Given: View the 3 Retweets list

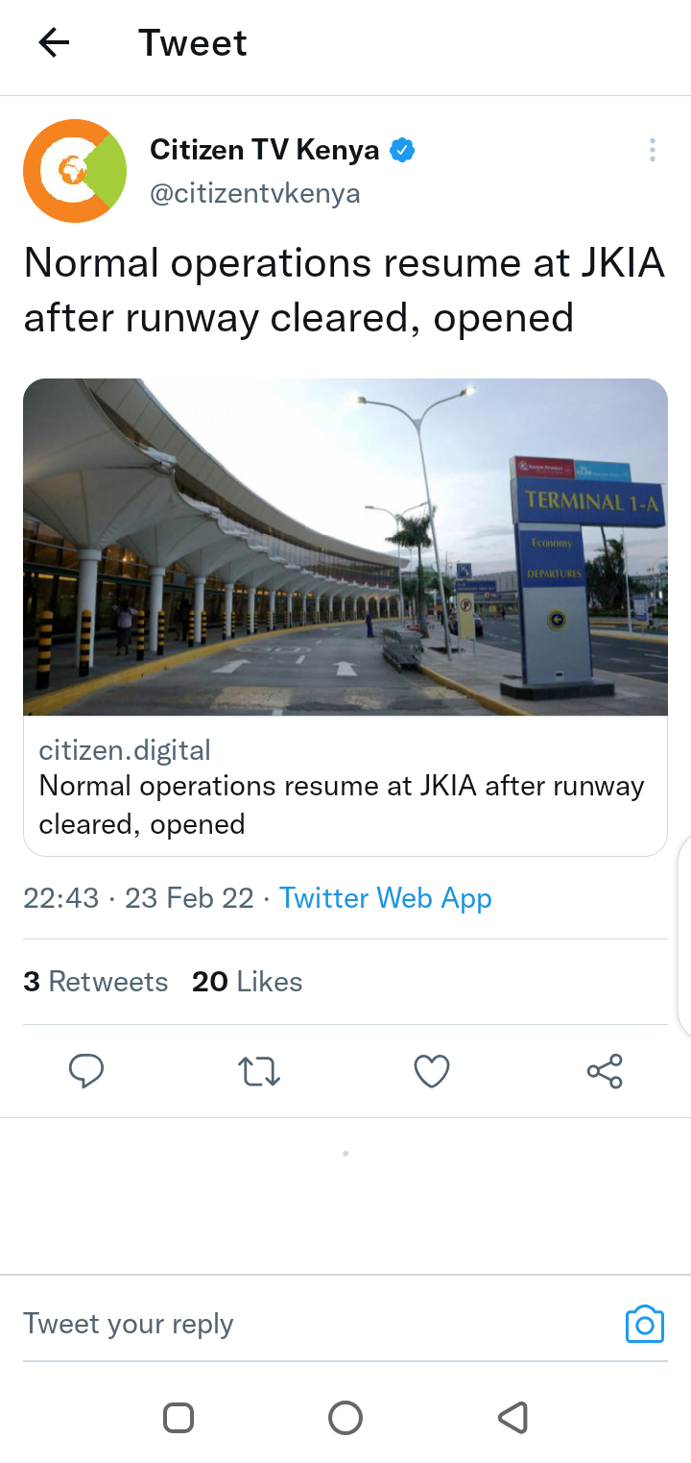Looking at the screenshot, I should coord(95,982).
